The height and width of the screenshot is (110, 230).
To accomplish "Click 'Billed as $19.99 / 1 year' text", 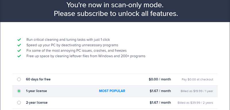I will pos(197,91).
